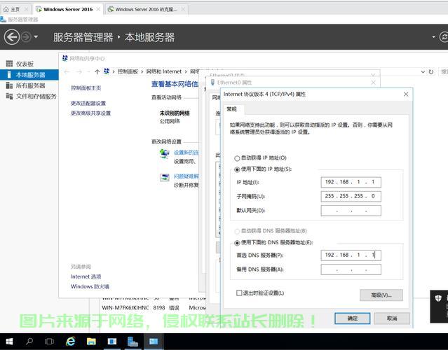This screenshot has width=448, height=350.
Task: Open Windows 防火墙 link
Action: [x=90, y=287]
